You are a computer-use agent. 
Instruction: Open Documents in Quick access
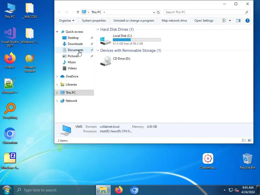75,50
